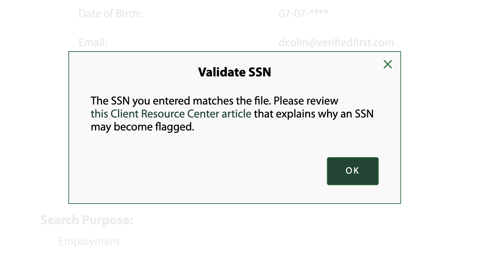486x271 pixels.
Task: Select the dimmed Email label
Action: pyautogui.click(x=93, y=43)
